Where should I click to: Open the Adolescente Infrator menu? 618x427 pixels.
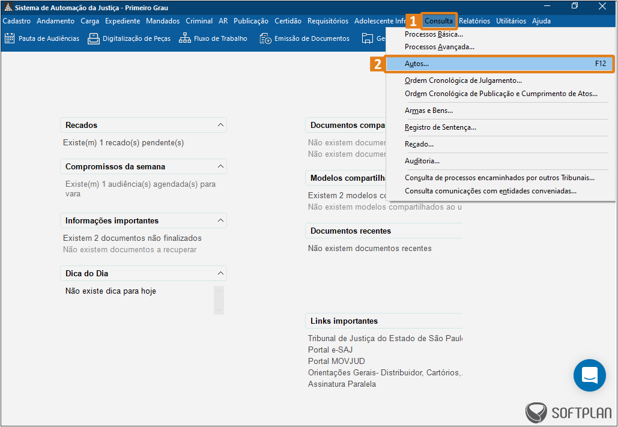(380, 21)
